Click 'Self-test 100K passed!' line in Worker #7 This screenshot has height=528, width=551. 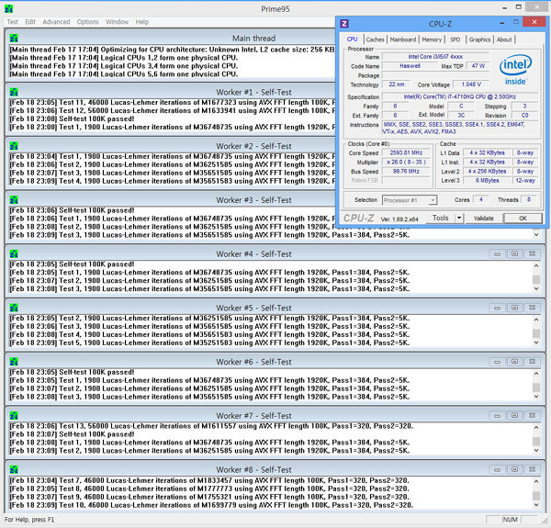[72, 434]
